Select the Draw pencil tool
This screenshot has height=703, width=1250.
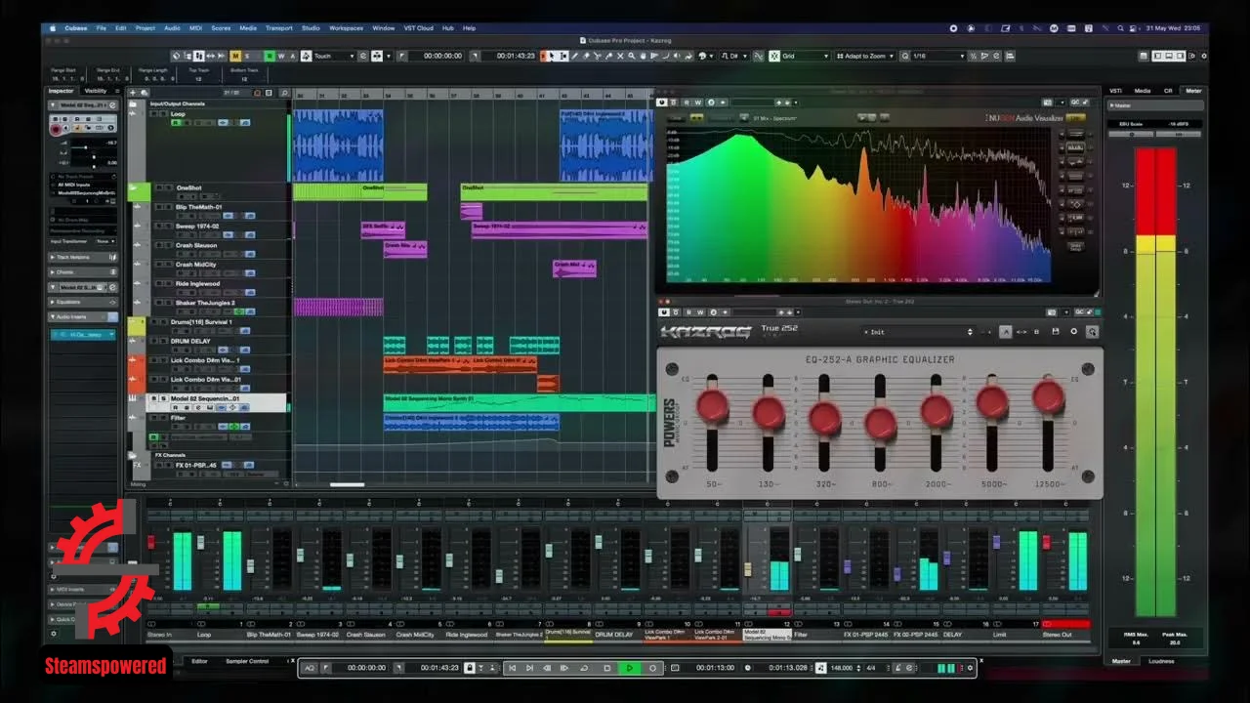tap(575, 56)
